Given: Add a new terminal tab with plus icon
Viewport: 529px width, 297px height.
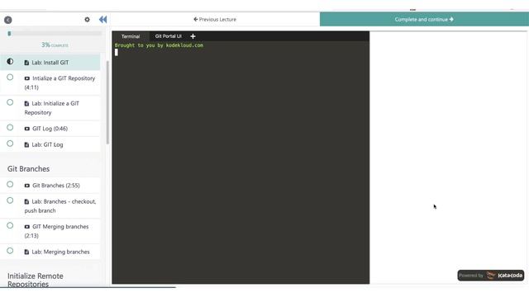Looking at the screenshot, I should 193,36.
